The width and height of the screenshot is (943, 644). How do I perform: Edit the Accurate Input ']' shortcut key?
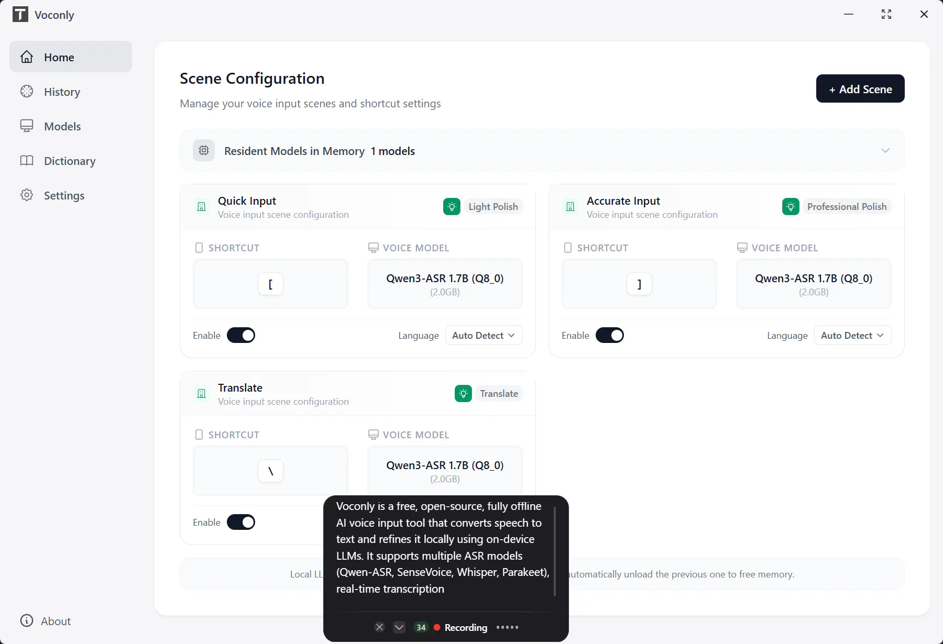[640, 284]
